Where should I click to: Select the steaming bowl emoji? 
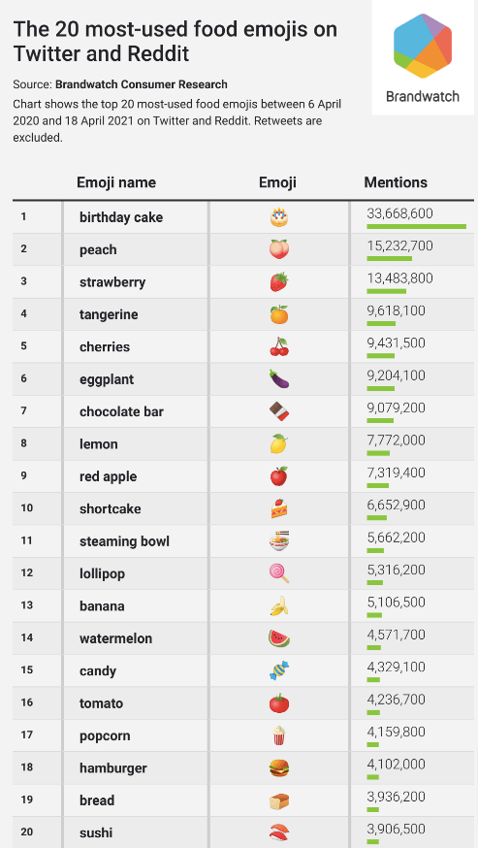279,540
